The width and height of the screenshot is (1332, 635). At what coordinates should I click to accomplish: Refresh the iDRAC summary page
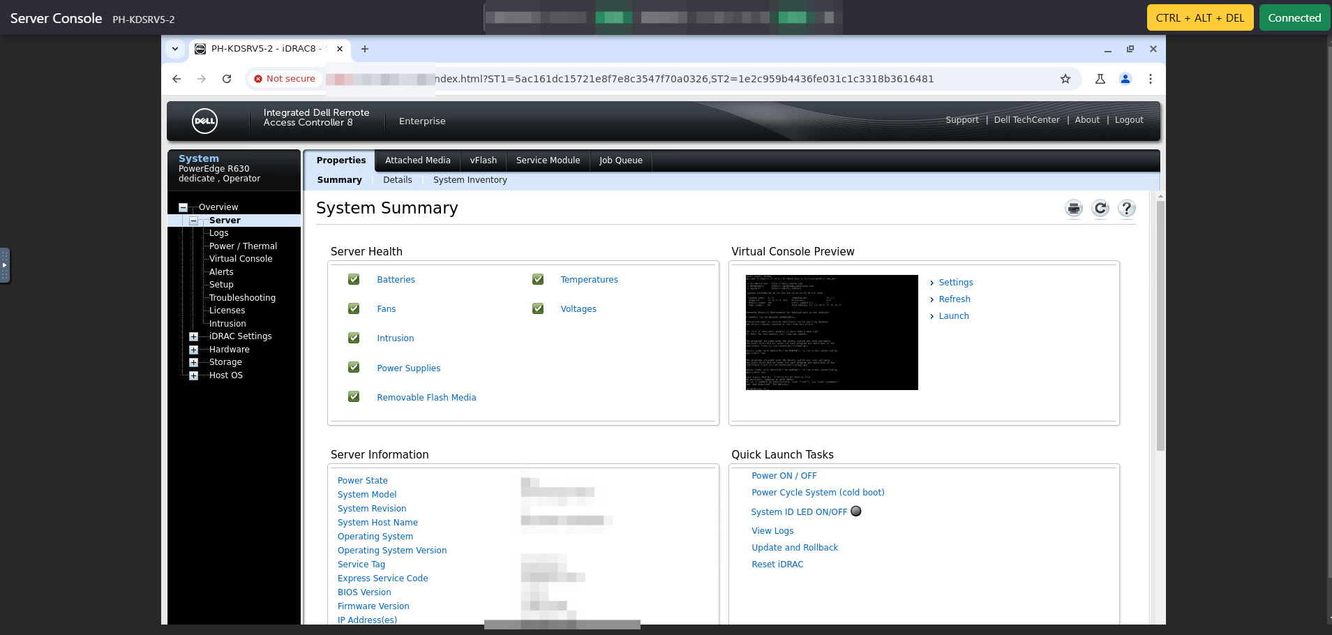[1100, 208]
